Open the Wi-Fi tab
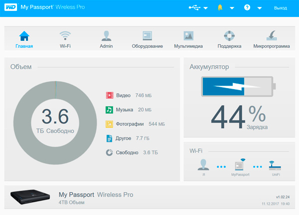Image resolution: width=299 pixels, height=215 pixels. tap(65, 39)
